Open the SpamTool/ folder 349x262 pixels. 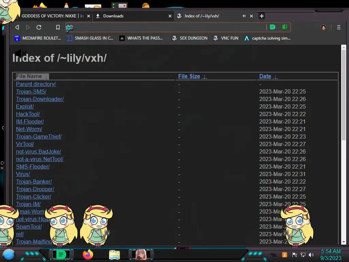(29, 227)
